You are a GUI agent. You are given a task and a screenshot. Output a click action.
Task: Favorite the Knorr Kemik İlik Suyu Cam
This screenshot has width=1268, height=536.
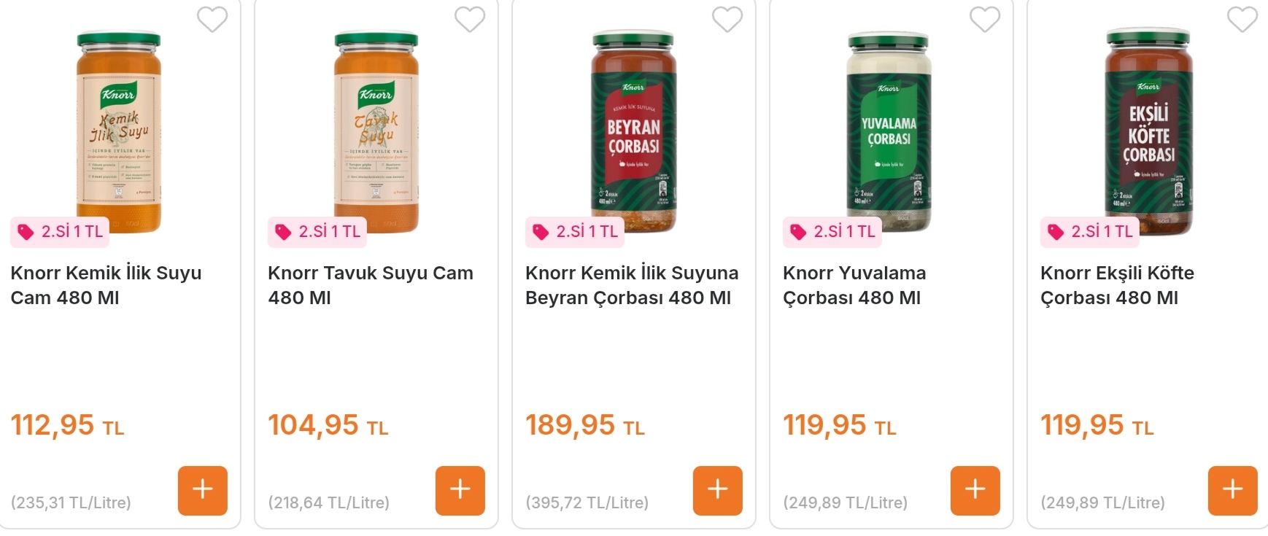click(212, 20)
